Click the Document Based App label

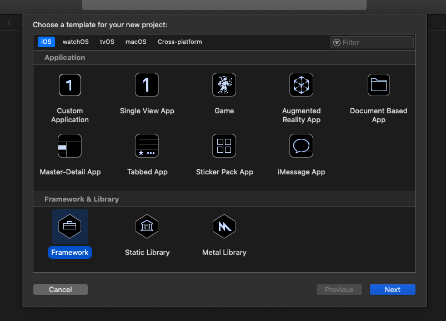click(x=379, y=115)
